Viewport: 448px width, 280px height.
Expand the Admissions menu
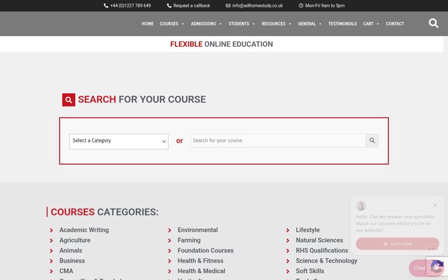coord(206,24)
